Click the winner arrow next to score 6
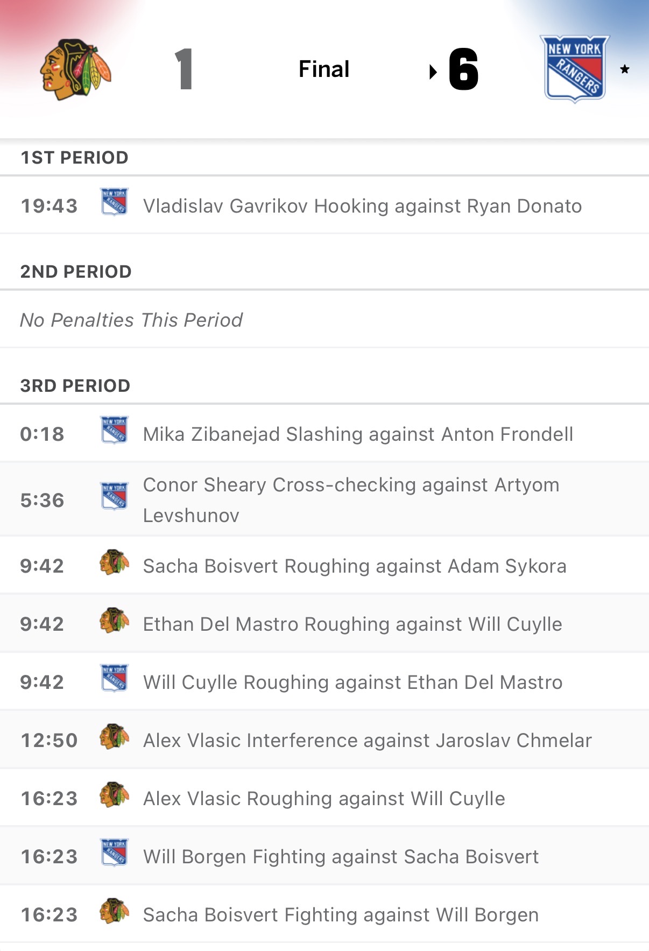The width and height of the screenshot is (649, 951). point(433,72)
